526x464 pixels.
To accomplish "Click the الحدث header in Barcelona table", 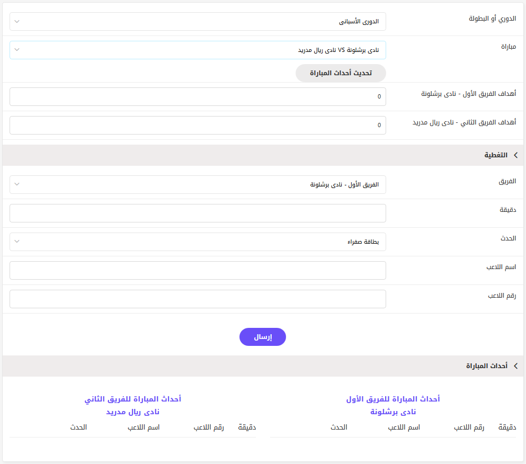I will 339,427.
